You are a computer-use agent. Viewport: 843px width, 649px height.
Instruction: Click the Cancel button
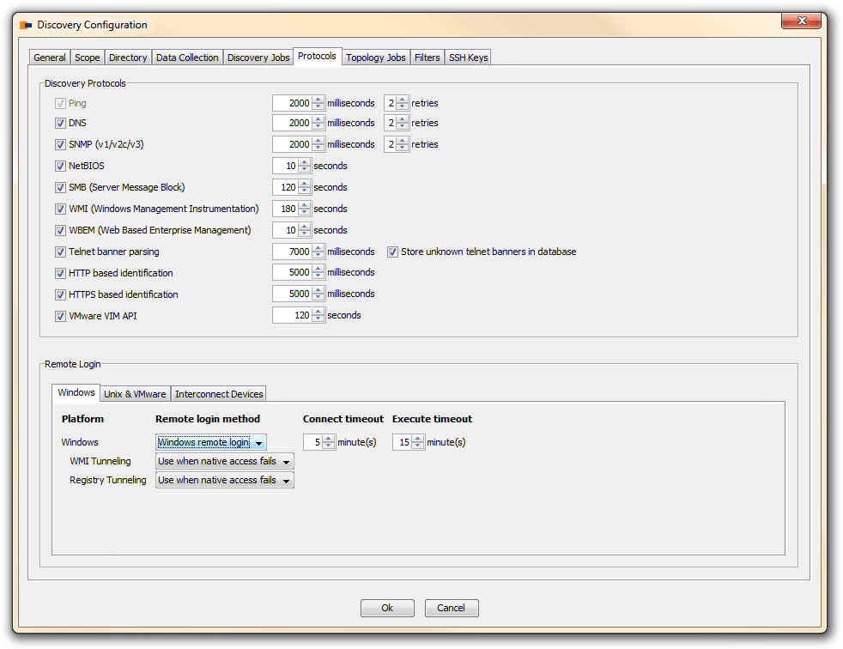coord(451,607)
